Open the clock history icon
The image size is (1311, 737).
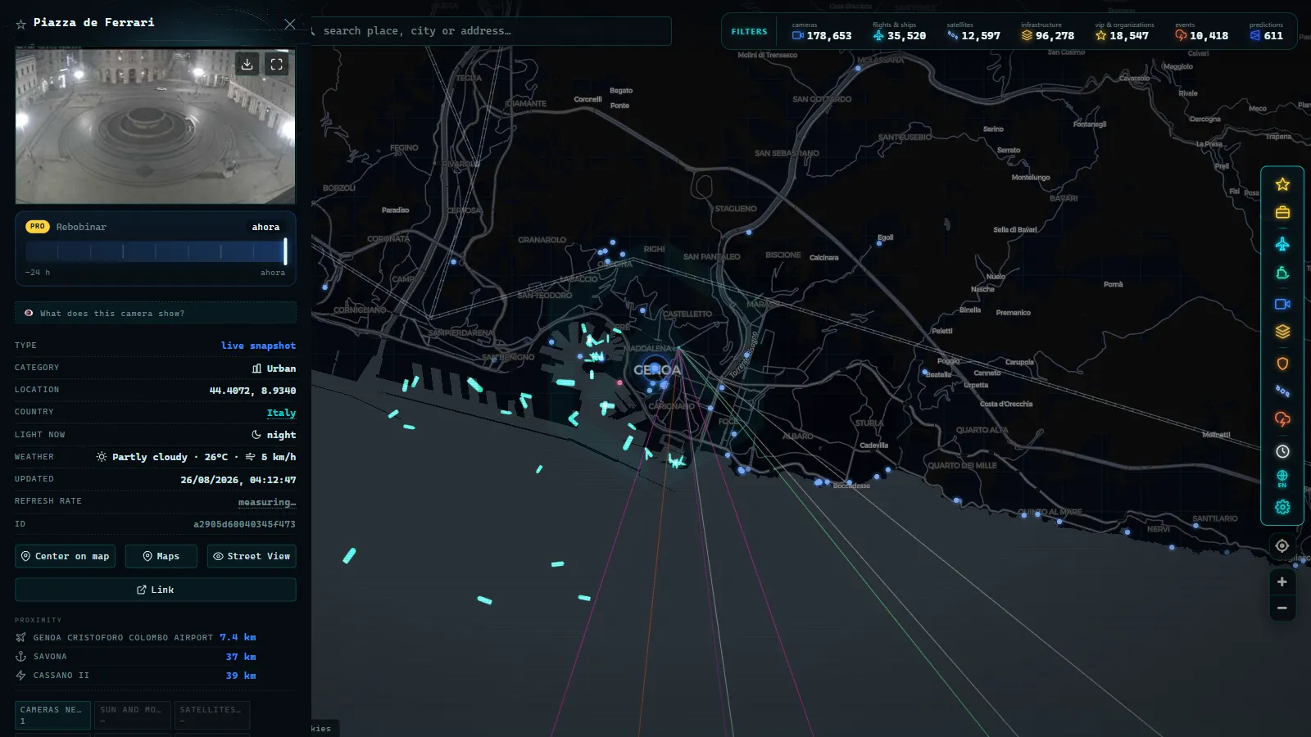click(1282, 451)
